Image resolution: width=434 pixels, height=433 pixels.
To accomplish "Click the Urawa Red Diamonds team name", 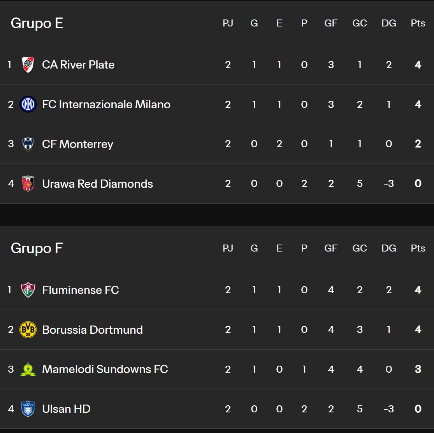I will [97, 184].
